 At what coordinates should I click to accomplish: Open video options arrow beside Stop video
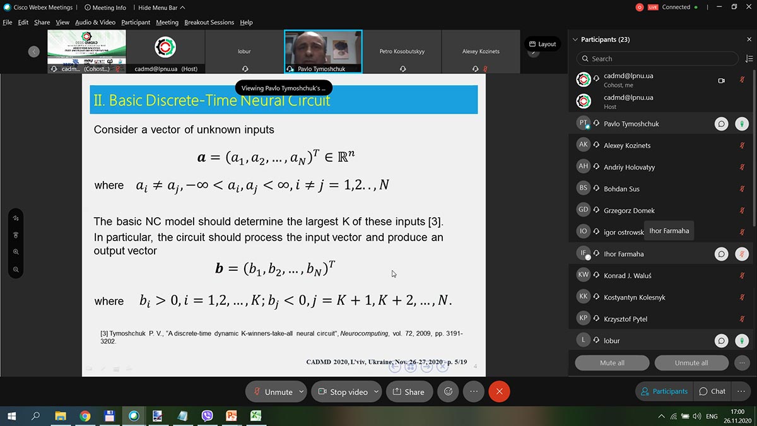pos(376,391)
